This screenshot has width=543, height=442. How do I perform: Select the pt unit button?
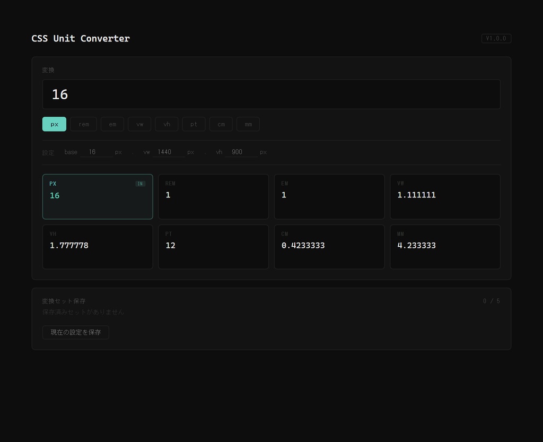(194, 124)
